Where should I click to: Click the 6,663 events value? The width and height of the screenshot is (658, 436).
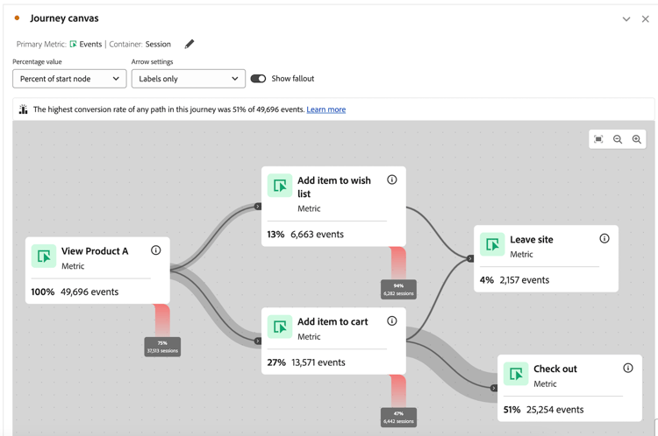click(318, 234)
